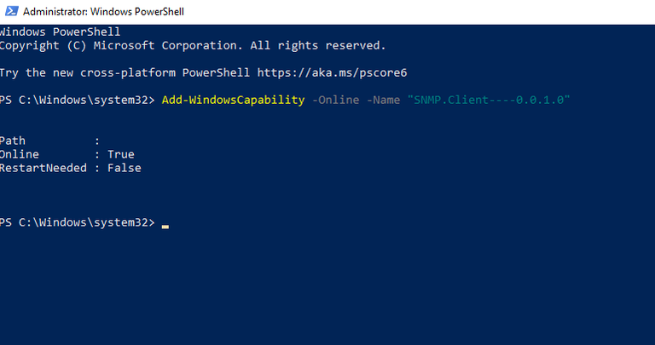Click the RestartNeeded label in the output
The image size is (655, 345).
43,168
